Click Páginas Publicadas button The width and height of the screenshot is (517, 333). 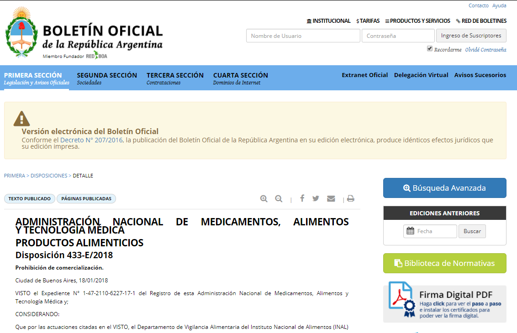point(86,198)
